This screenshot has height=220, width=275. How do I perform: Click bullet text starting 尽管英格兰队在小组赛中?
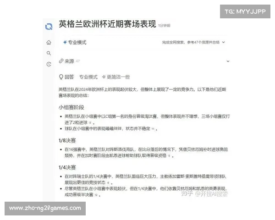[x=146, y=192]
